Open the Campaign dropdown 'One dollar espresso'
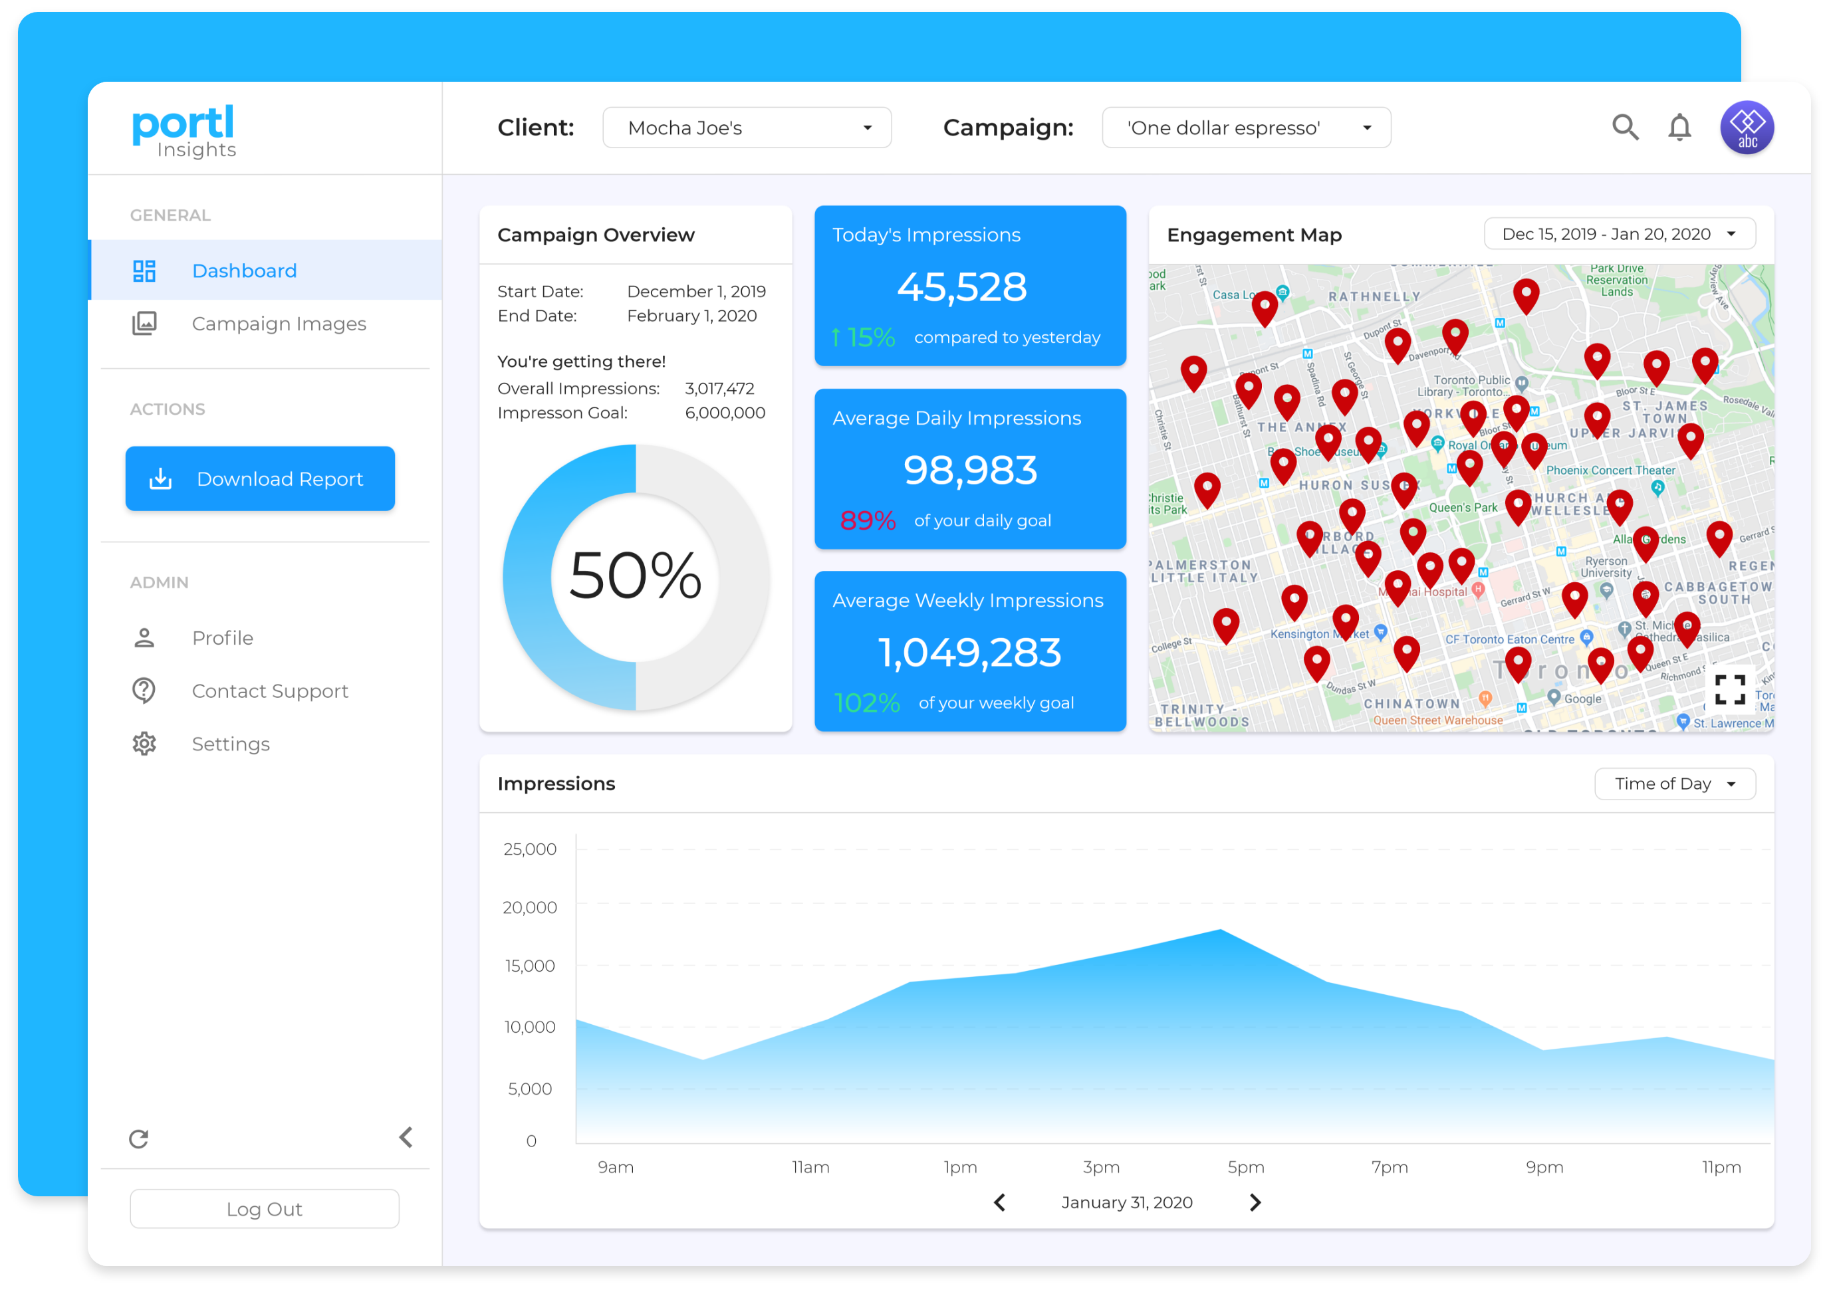The width and height of the screenshot is (1829, 1290). click(1246, 128)
